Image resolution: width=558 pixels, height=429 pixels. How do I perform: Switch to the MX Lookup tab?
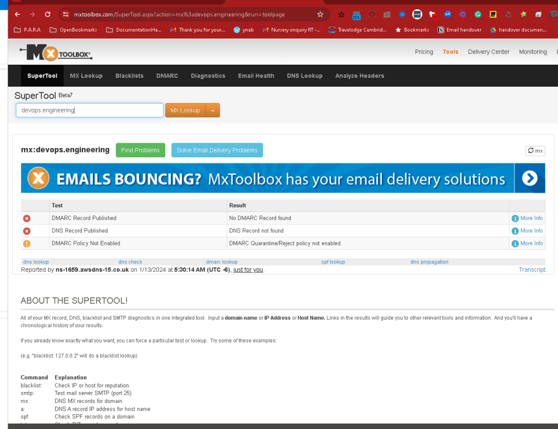click(86, 76)
